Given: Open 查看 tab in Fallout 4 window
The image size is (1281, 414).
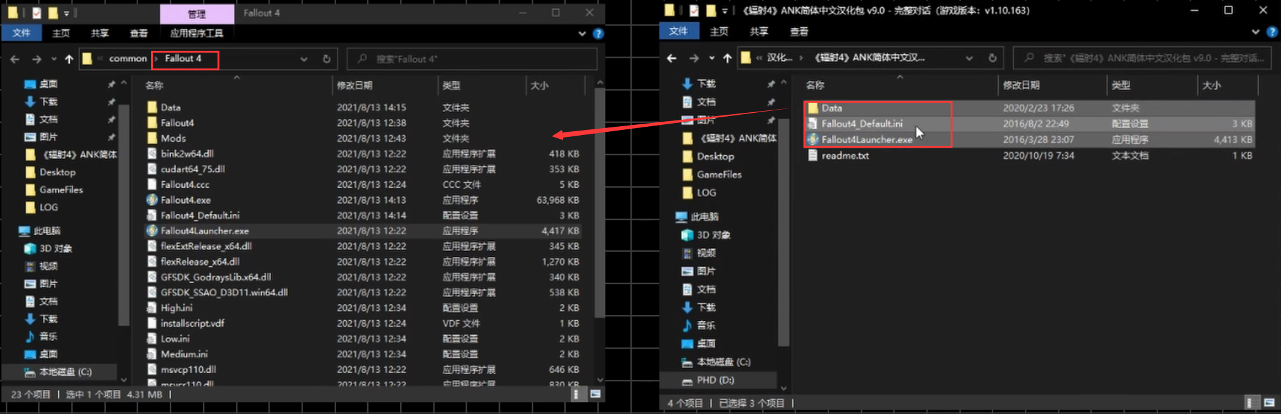Looking at the screenshot, I should click(x=139, y=33).
